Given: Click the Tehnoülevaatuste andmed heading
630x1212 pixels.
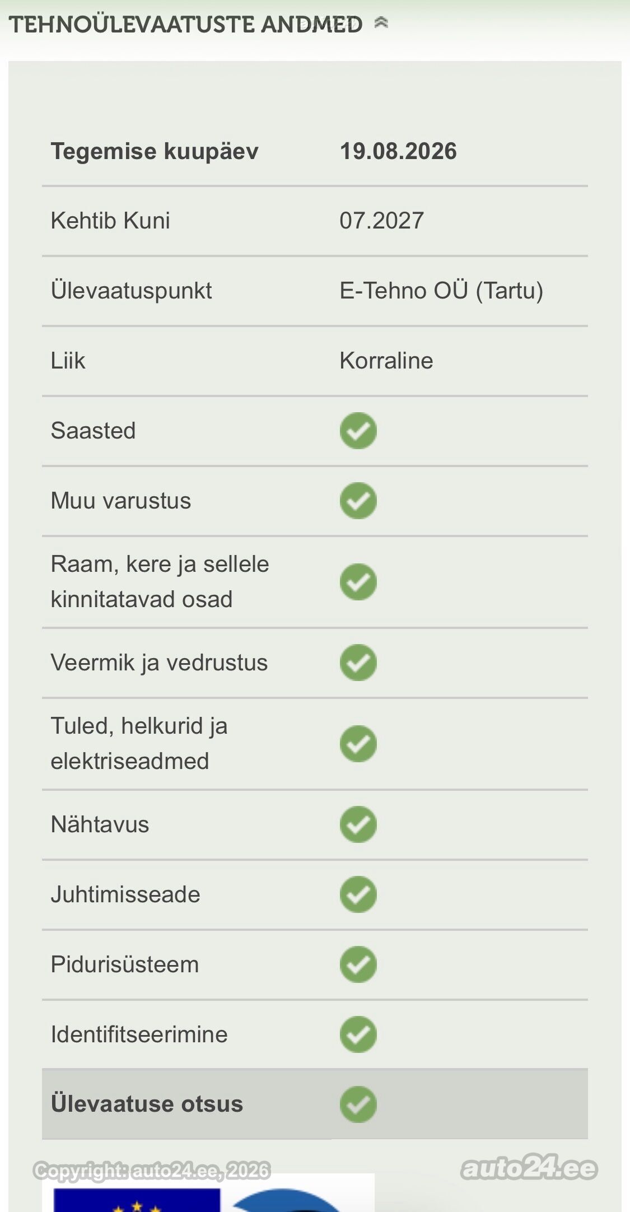Looking at the screenshot, I should click(x=185, y=25).
